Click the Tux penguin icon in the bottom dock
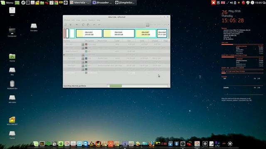The image size is (266, 149). (91, 144)
